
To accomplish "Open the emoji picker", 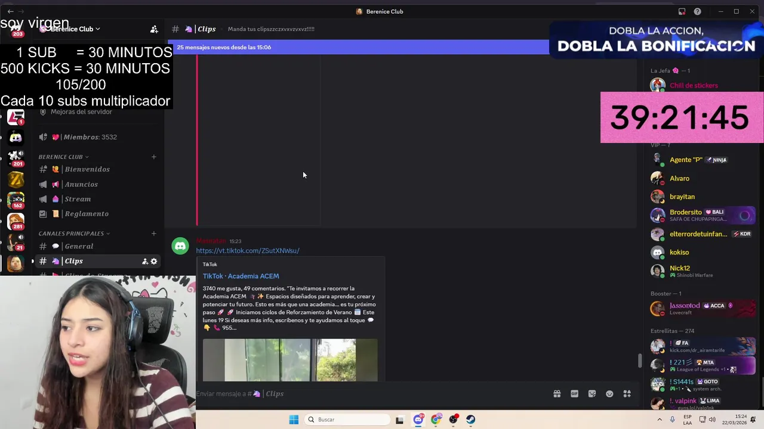I will 609,394.
